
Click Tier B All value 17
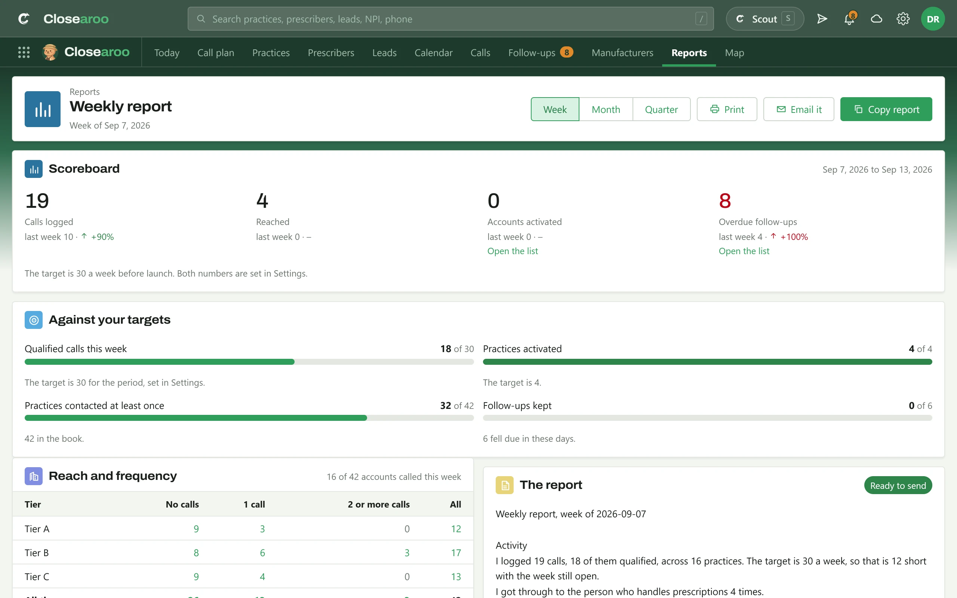456,552
